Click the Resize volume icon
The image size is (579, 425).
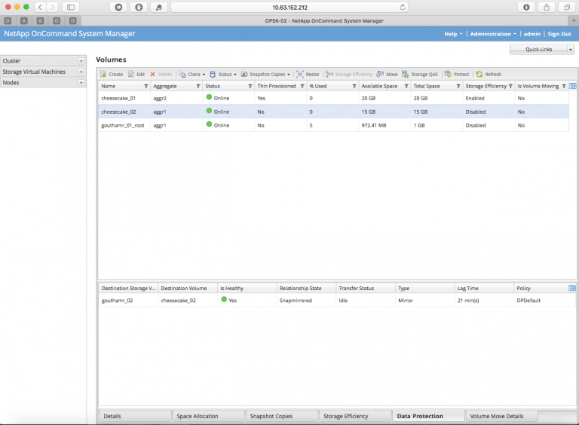(x=300, y=75)
